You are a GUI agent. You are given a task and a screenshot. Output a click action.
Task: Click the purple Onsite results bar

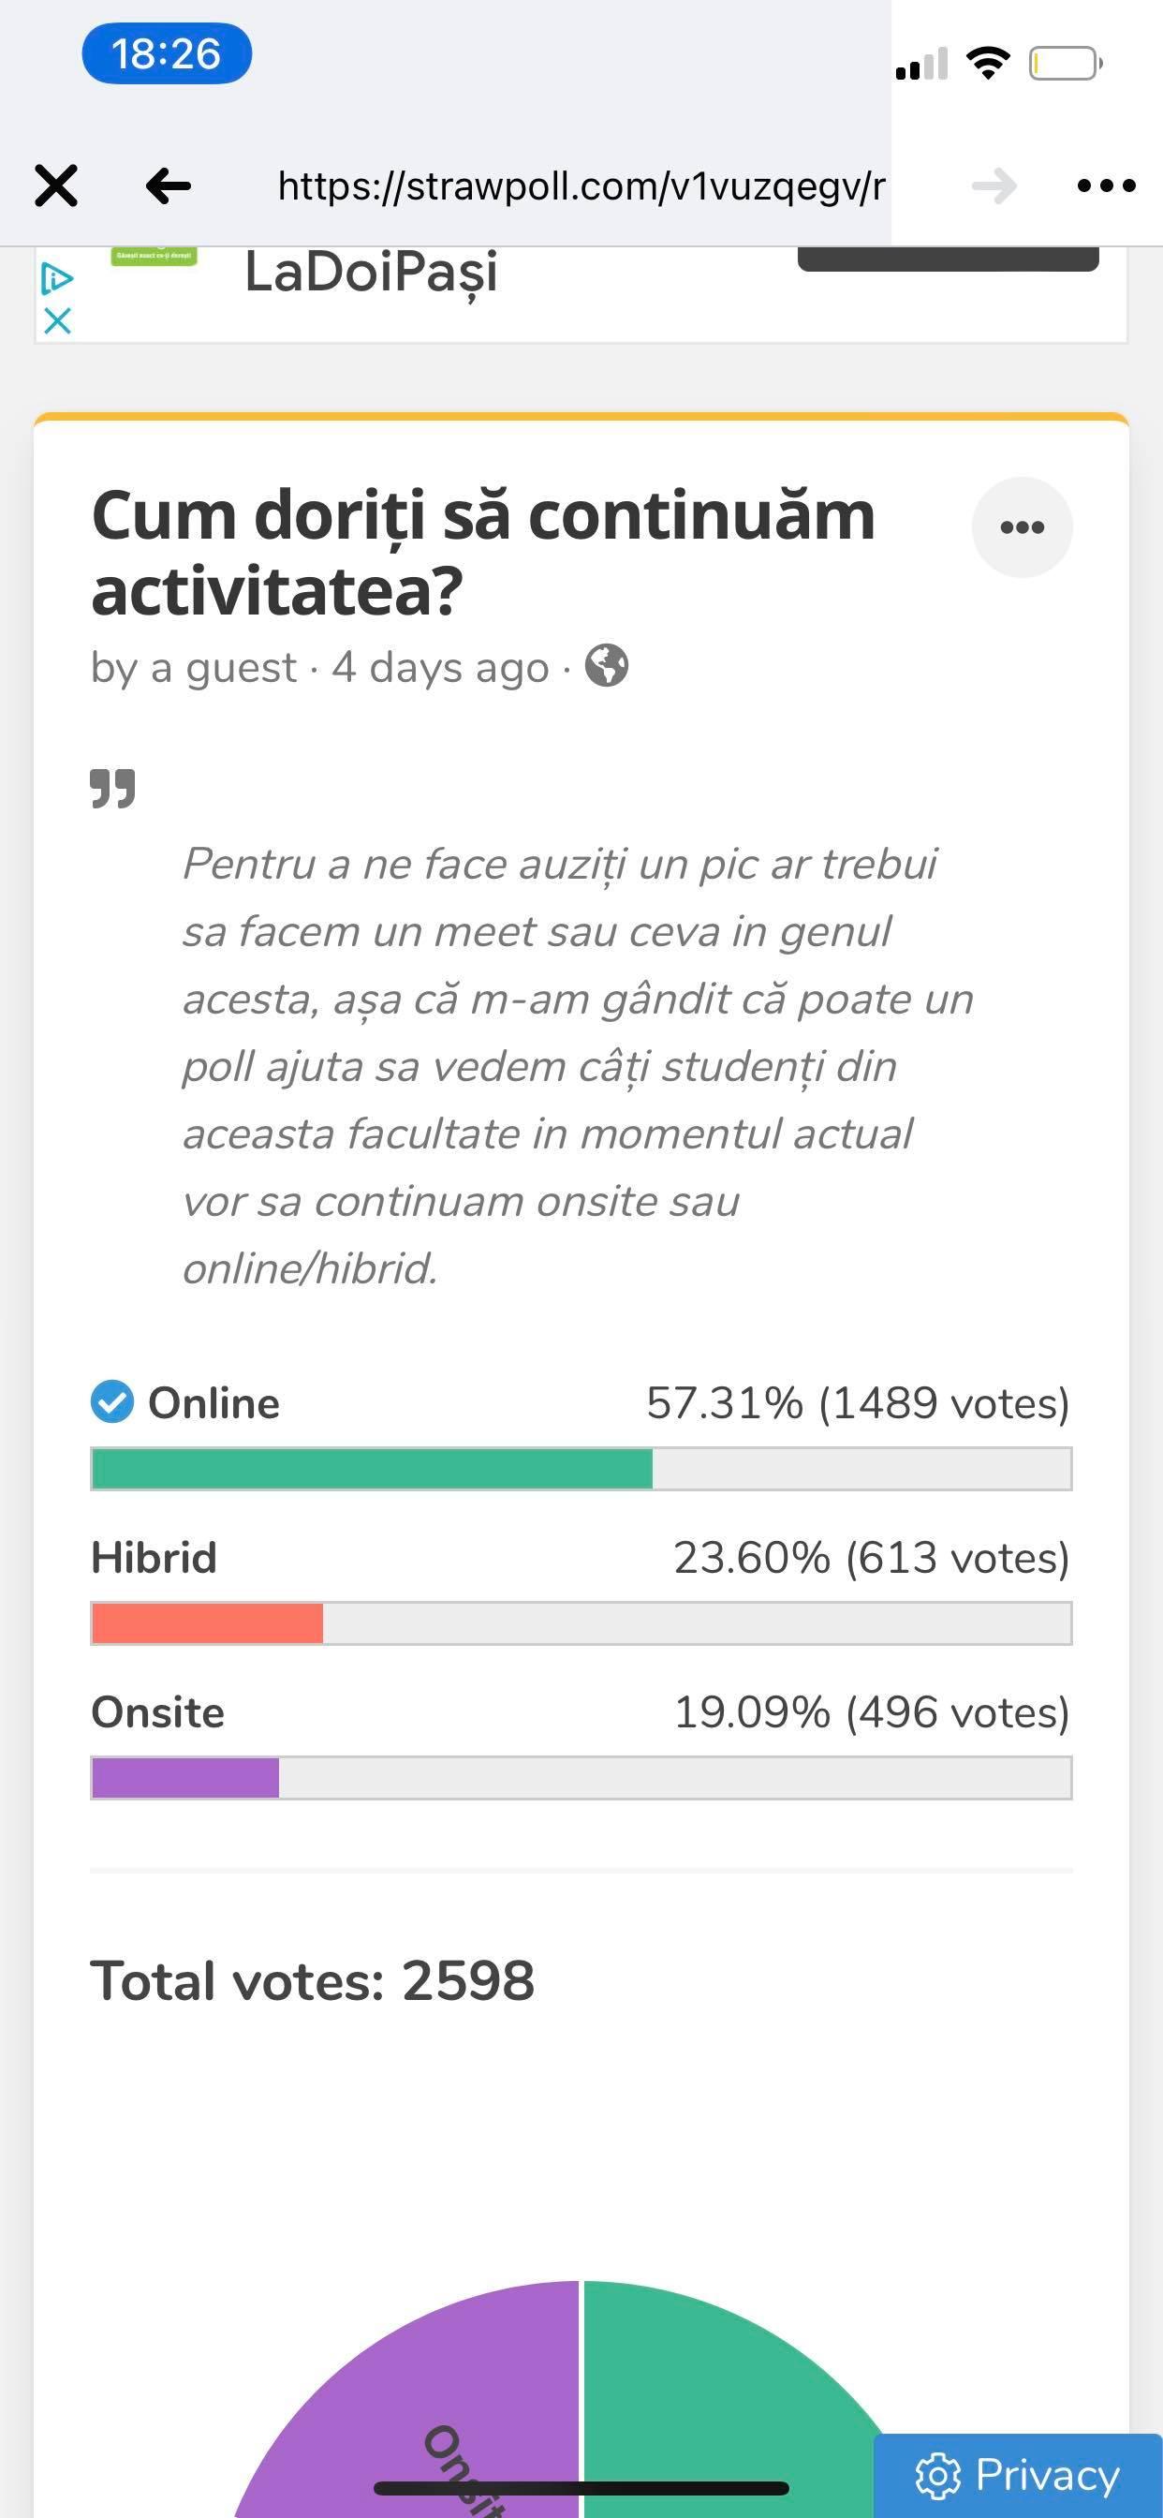[x=185, y=1777]
